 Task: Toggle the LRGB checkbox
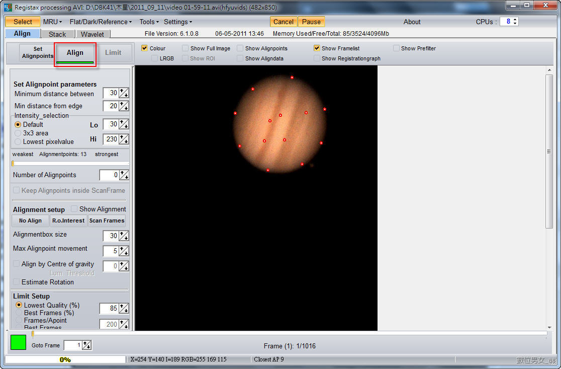pyautogui.click(x=154, y=58)
